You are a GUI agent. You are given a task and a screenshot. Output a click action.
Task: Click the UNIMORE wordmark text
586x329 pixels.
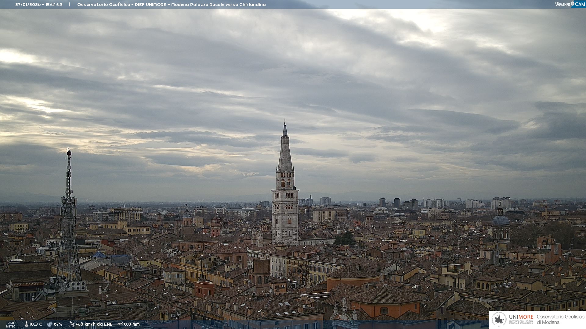521,317
